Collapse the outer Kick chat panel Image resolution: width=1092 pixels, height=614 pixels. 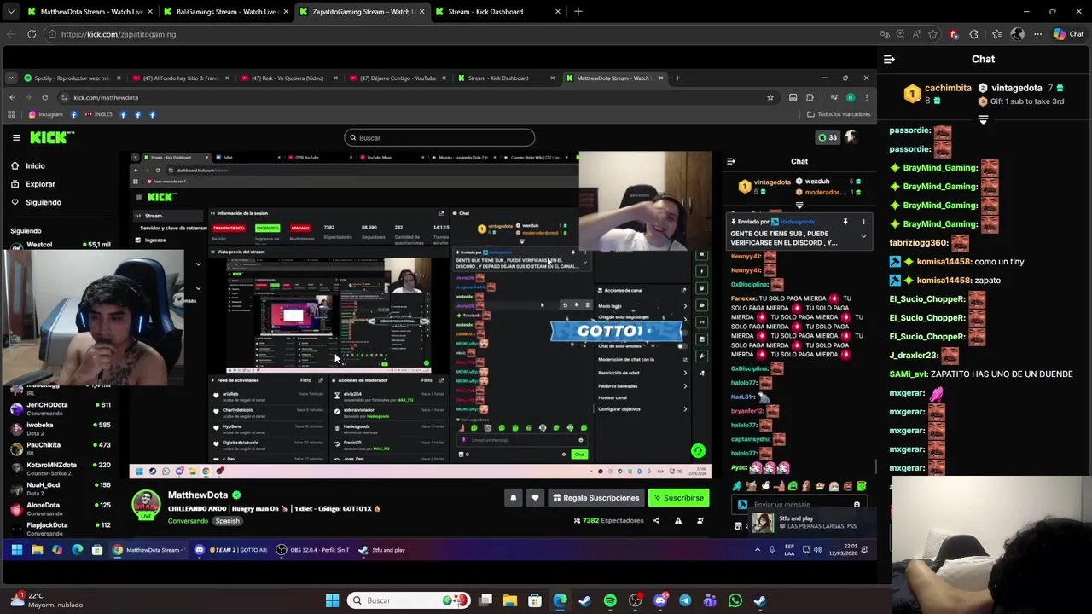click(x=889, y=59)
